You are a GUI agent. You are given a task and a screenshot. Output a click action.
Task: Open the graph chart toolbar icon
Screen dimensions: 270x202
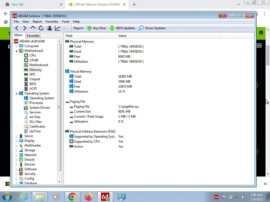[x=57, y=28]
